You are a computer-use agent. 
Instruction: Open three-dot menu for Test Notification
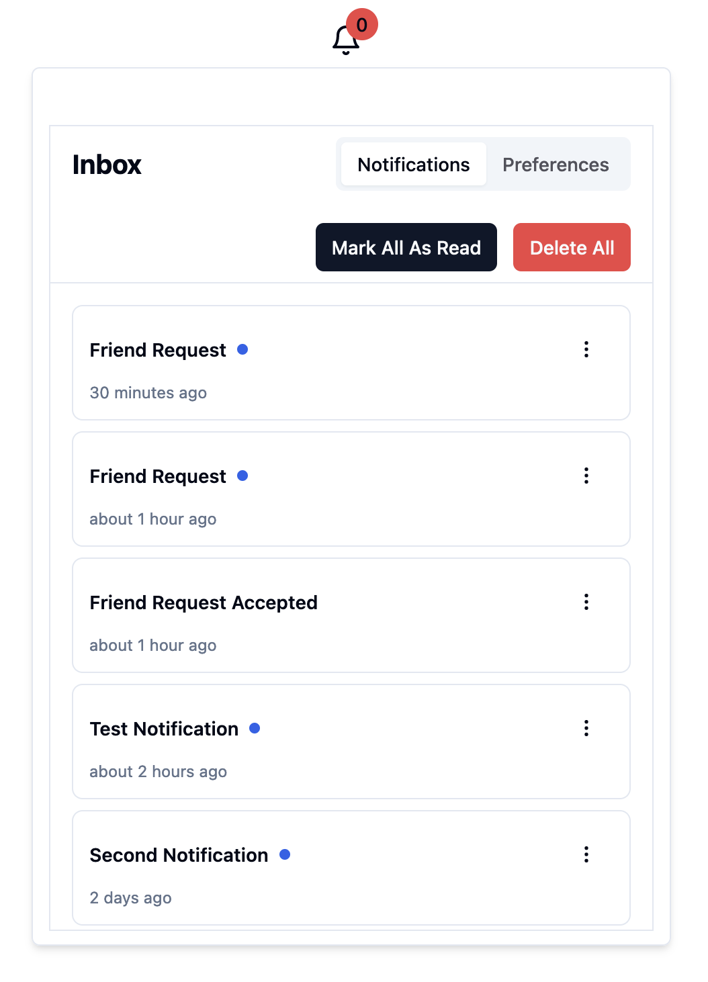586,728
